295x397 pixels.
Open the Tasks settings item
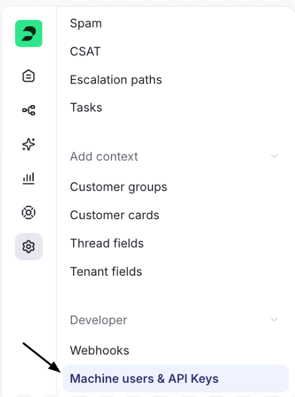point(86,108)
